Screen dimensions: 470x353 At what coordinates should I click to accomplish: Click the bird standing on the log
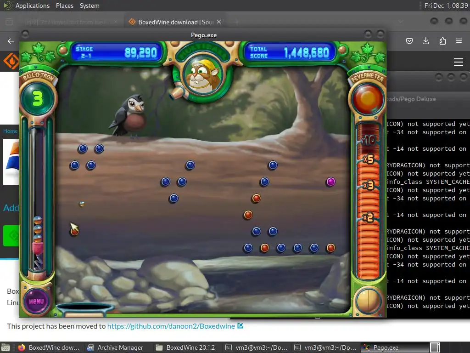(129, 116)
